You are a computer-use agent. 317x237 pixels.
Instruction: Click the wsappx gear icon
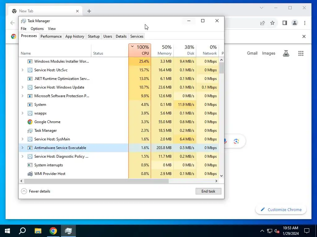click(x=30, y=113)
